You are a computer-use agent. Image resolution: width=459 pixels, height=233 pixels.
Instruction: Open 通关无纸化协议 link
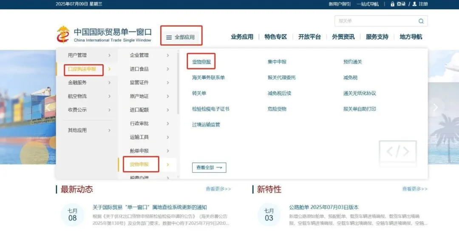pyautogui.click(x=360, y=93)
